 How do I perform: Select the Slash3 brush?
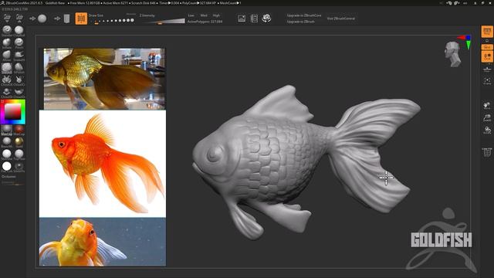[7, 68]
